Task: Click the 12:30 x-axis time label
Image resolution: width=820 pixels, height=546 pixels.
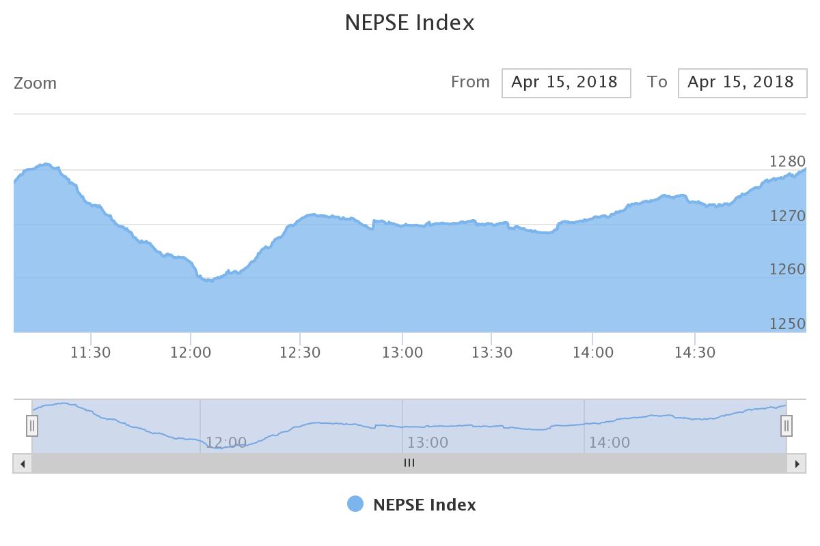Action: 300,353
